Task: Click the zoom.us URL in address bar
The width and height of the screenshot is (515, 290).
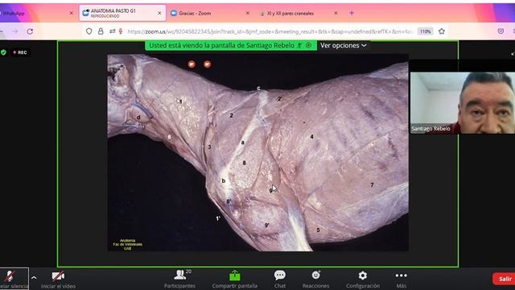Action: [270, 31]
